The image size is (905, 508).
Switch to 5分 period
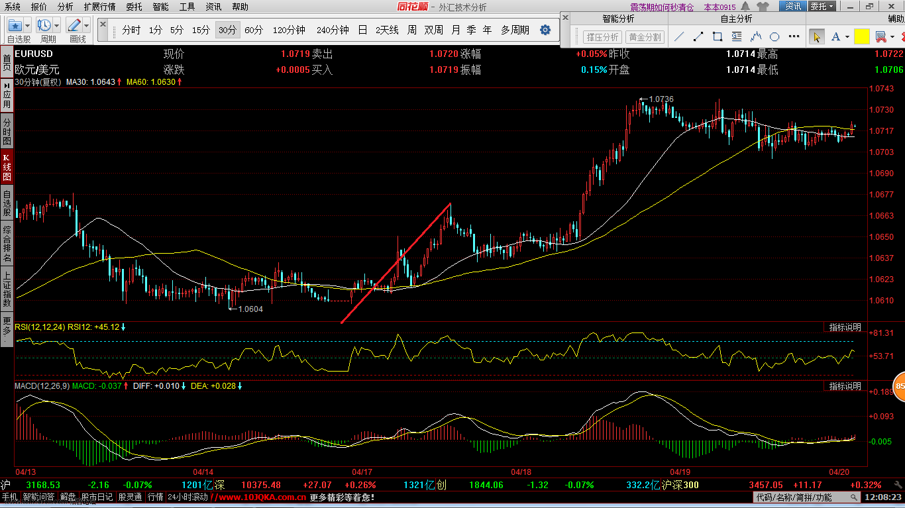(177, 30)
